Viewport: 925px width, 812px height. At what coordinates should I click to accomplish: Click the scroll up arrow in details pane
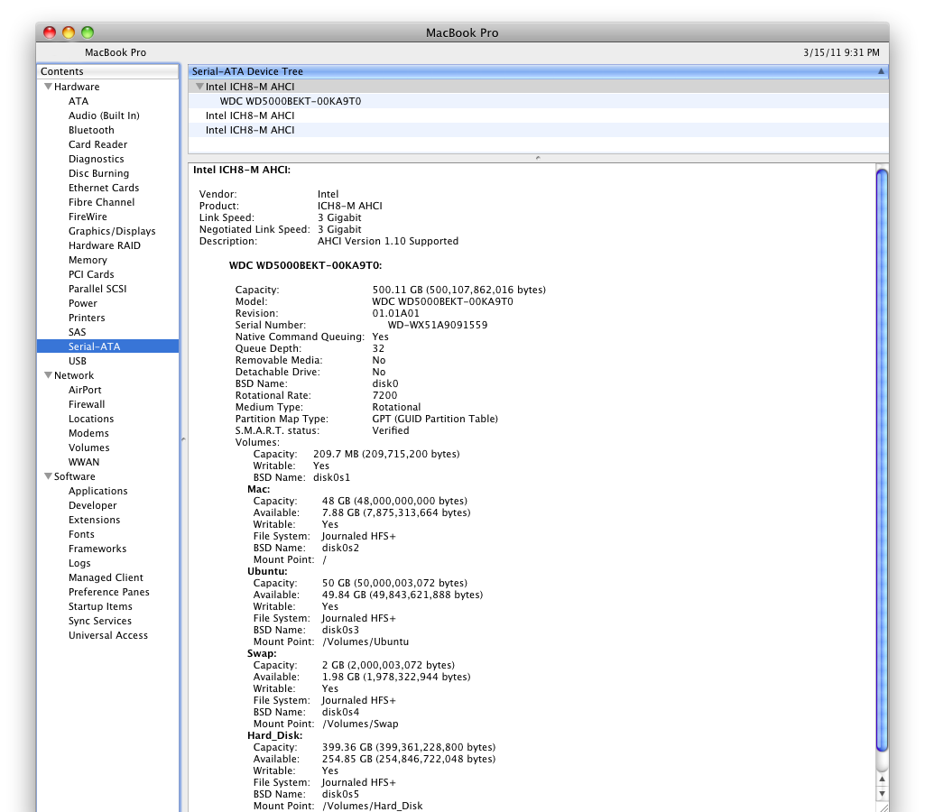pos(882,780)
